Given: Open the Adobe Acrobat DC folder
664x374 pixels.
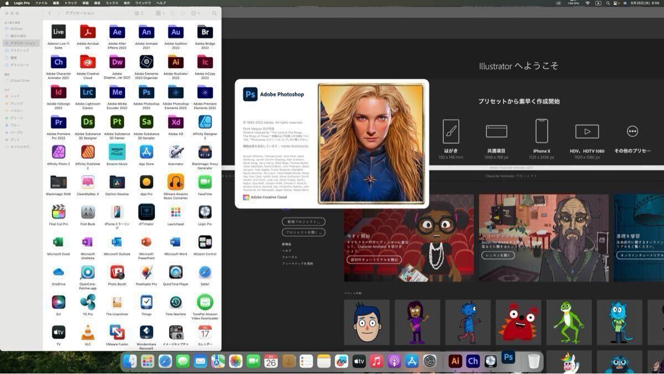Looking at the screenshot, I should click(x=88, y=32).
